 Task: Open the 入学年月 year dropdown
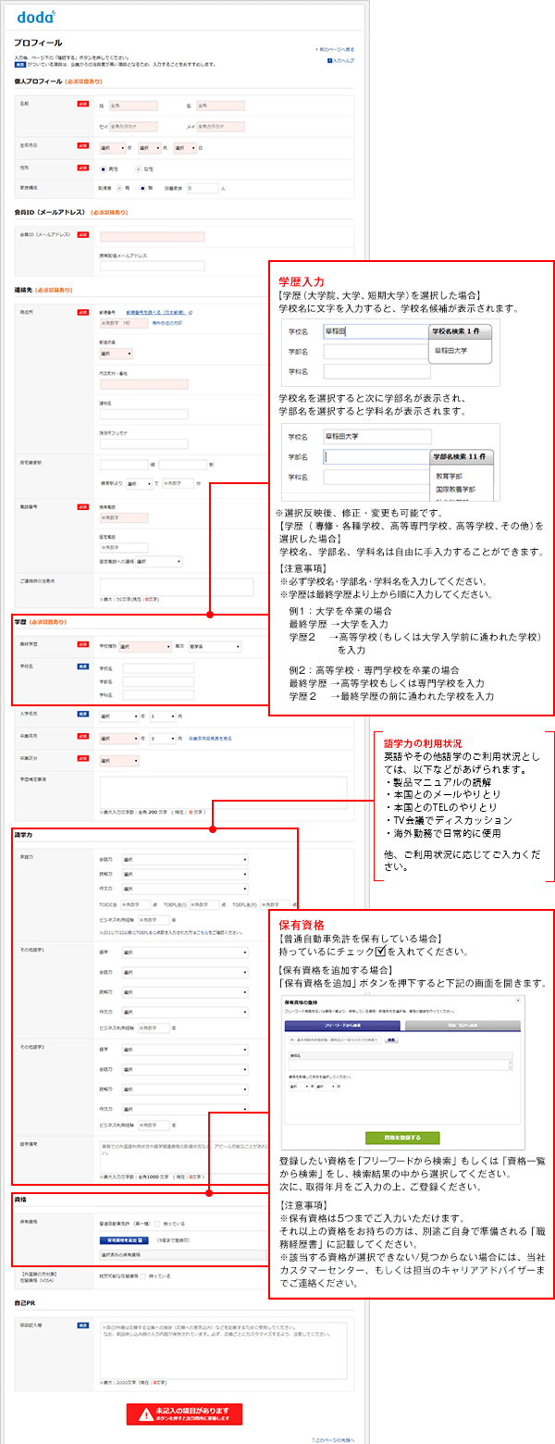(119, 716)
